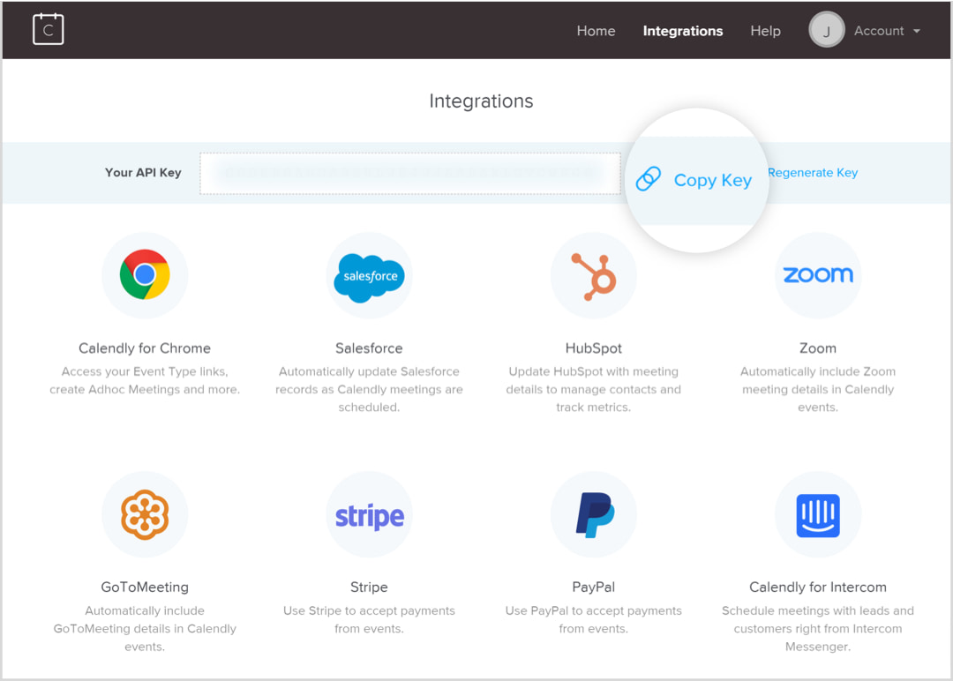Open the Chrome integration icon
Image resolution: width=953 pixels, height=681 pixels.
[x=145, y=274]
